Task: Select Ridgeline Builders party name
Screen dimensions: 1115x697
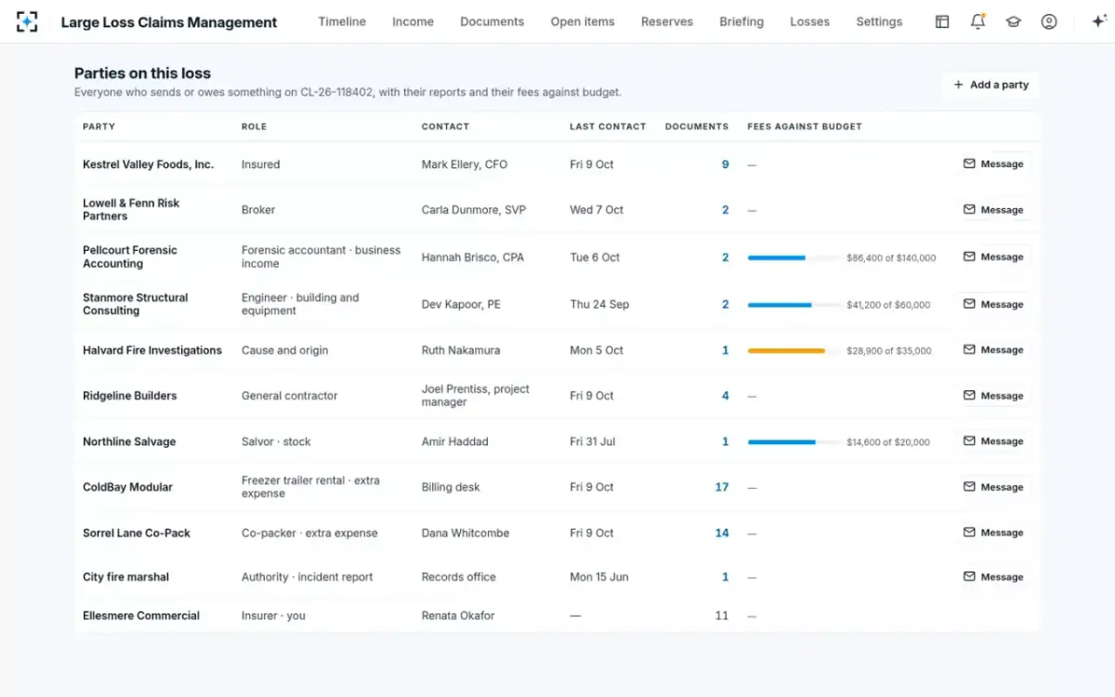Action: coord(129,396)
